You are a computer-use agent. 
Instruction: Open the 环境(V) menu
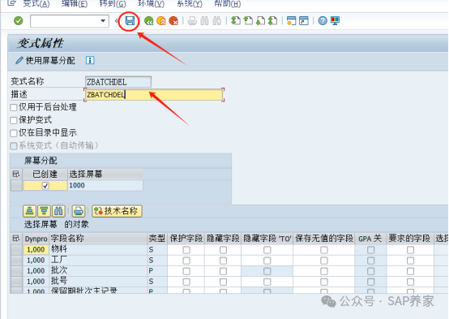[x=152, y=4]
